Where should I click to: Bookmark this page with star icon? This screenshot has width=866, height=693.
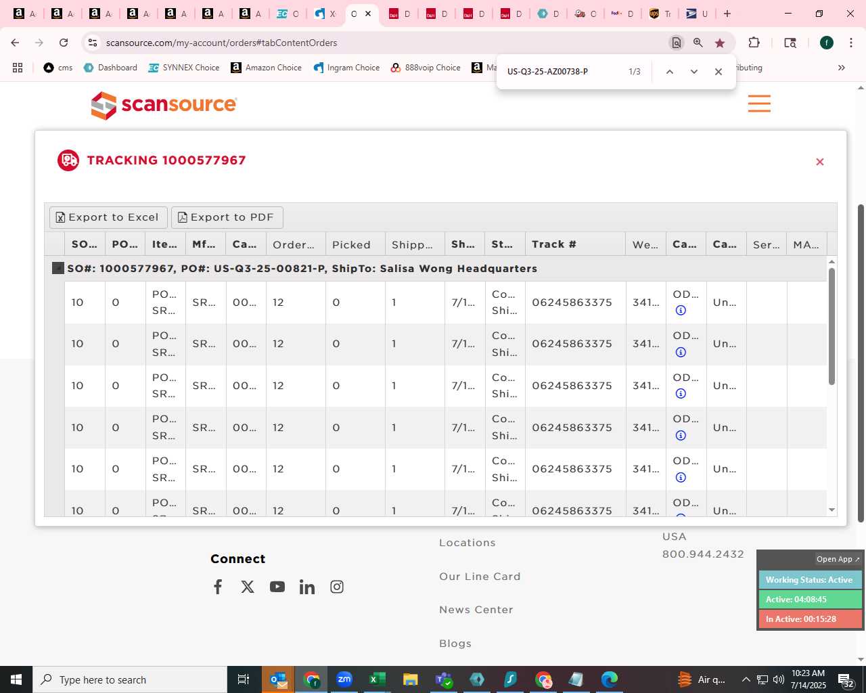coord(720,43)
